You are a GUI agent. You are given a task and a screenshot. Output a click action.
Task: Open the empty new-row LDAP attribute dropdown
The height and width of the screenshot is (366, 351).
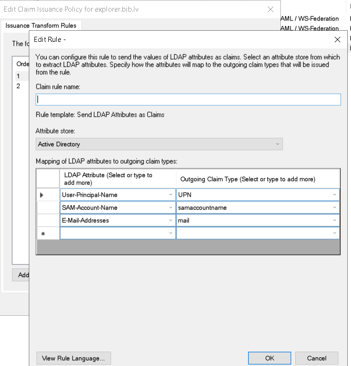click(x=171, y=233)
